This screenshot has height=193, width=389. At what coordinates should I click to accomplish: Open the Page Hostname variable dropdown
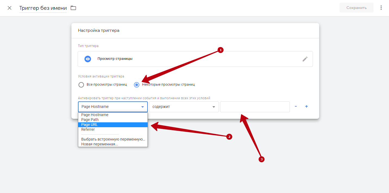pyautogui.click(x=113, y=107)
